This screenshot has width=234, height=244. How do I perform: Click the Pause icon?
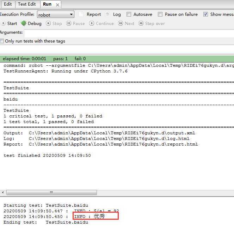point(69,23)
